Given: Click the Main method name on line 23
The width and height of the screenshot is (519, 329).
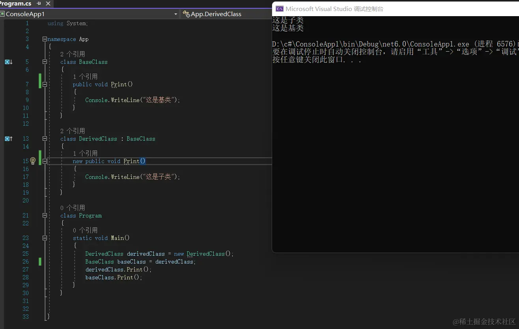Looking at the screenshot, I should [x=117, y=238].
